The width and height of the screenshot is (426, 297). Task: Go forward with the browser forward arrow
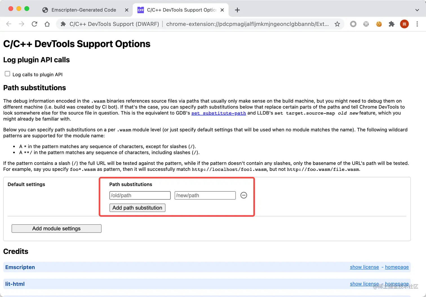[x=21, y=24]
